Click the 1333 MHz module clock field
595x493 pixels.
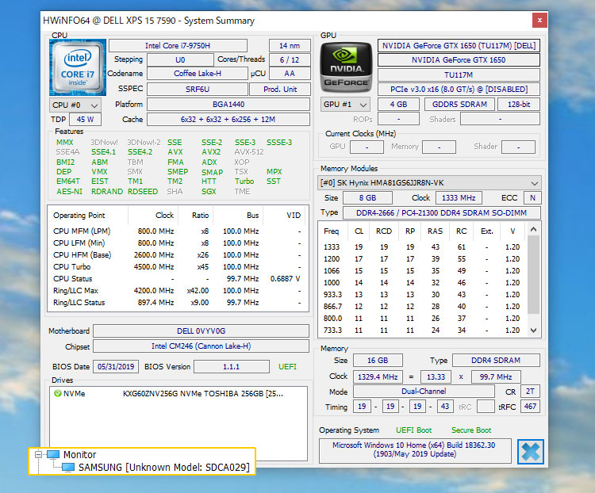pyautogui.click(x=459, y=197)
